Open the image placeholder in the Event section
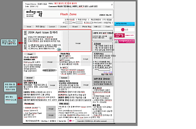 (50, 62)
